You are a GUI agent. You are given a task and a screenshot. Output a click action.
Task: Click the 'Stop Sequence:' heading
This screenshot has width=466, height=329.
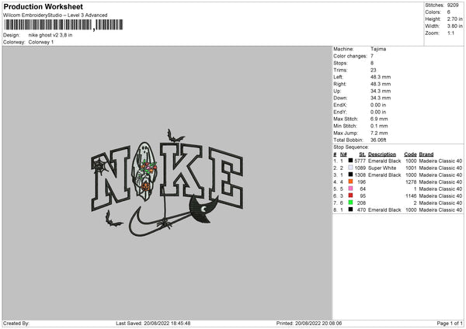(x=351, y=147)
